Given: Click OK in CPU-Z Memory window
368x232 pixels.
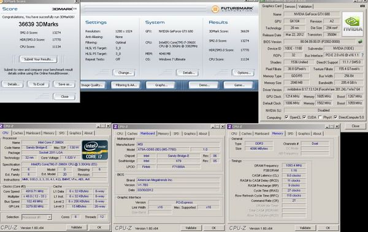Looking at the screenshot, I should 328,228.
